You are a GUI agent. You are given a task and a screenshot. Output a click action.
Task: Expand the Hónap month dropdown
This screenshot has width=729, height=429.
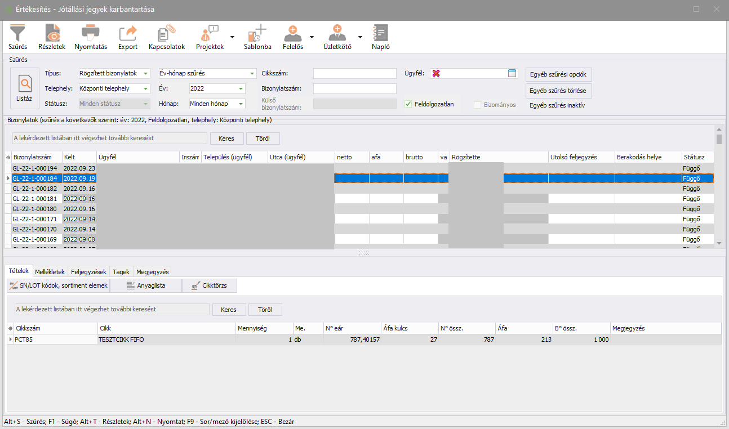241,104
